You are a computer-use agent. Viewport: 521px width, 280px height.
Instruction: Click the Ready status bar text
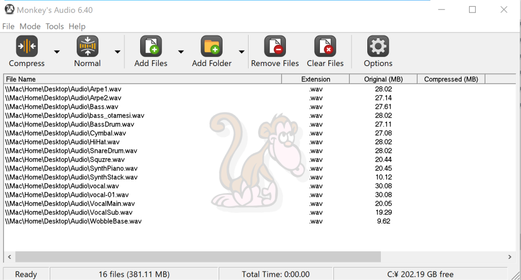(x=26, y=274)
